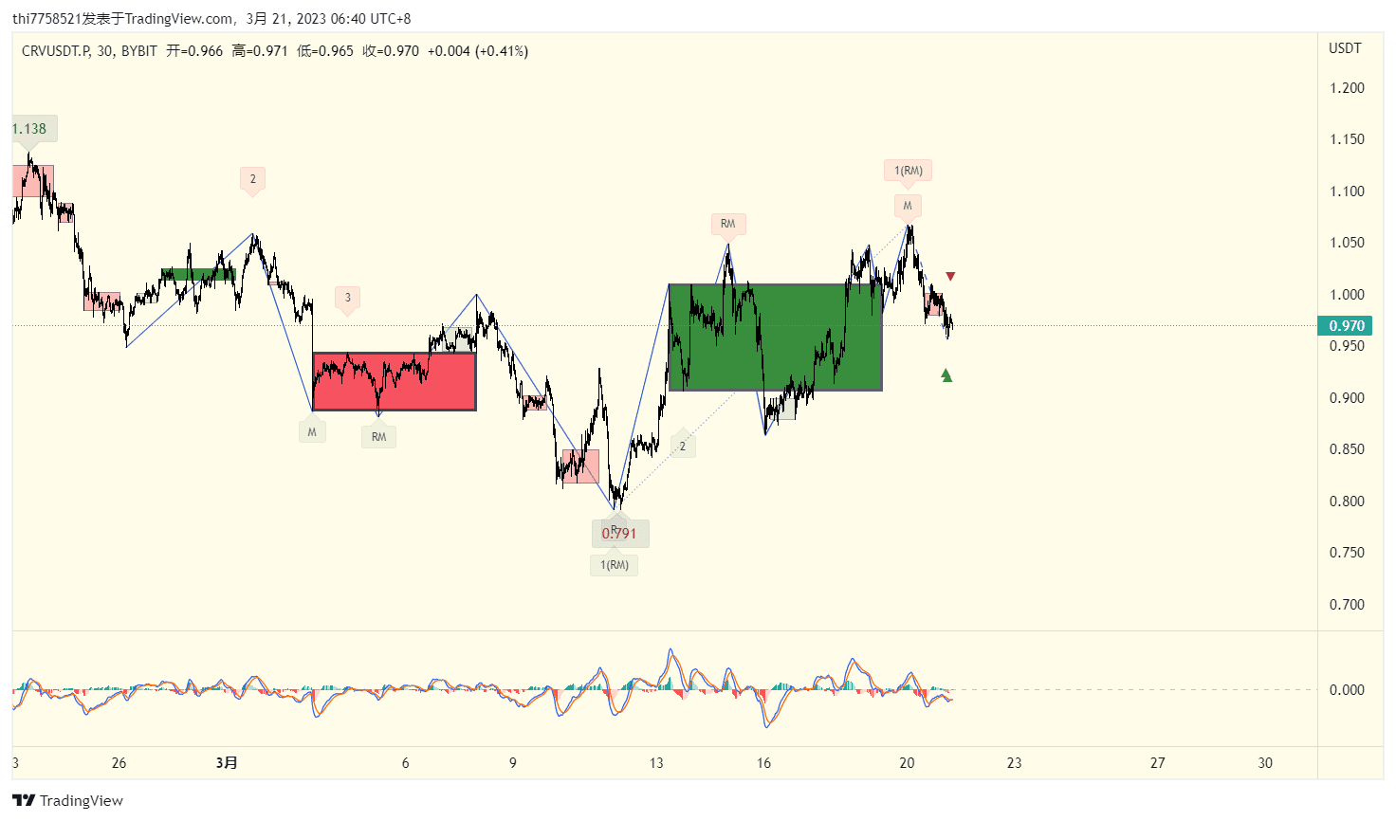The height and width of the screenshot is (821, 1396).
Task: Click the pink RM label above green box
Action: pos(728,224)
